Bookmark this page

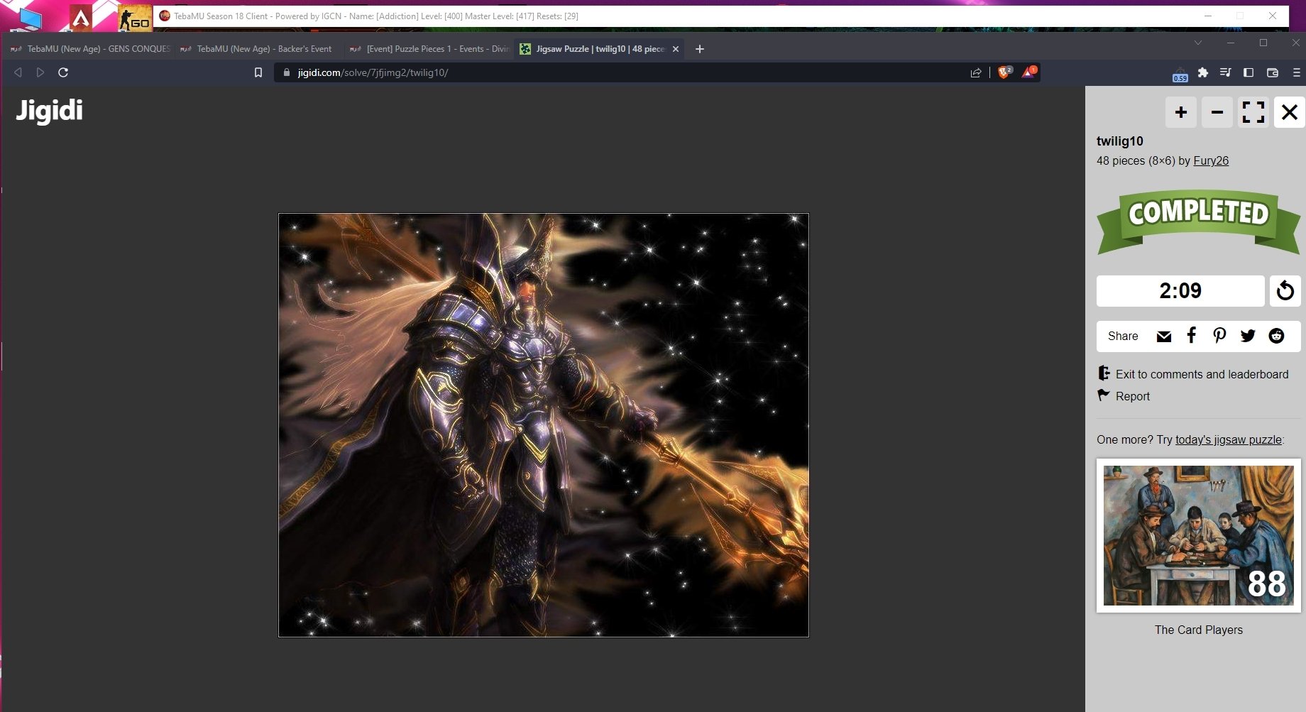(258, 72)
